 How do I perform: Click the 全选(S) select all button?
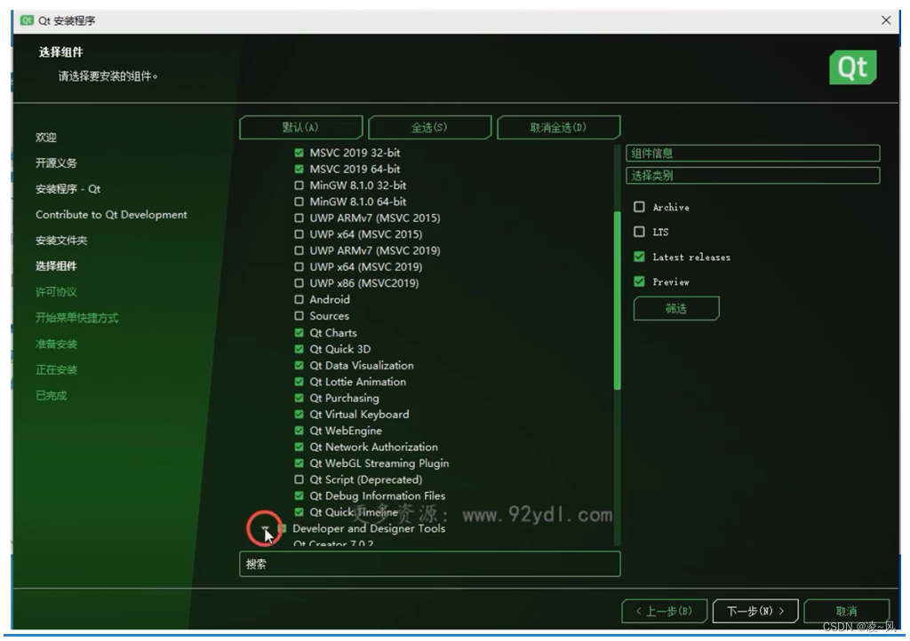[x=429, y=128]
